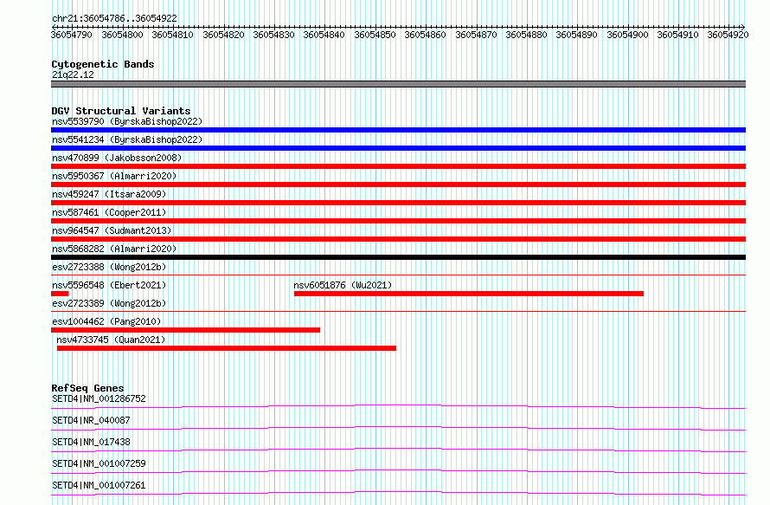
Task: Click ruler position 36054860
Action: point(426,35)
